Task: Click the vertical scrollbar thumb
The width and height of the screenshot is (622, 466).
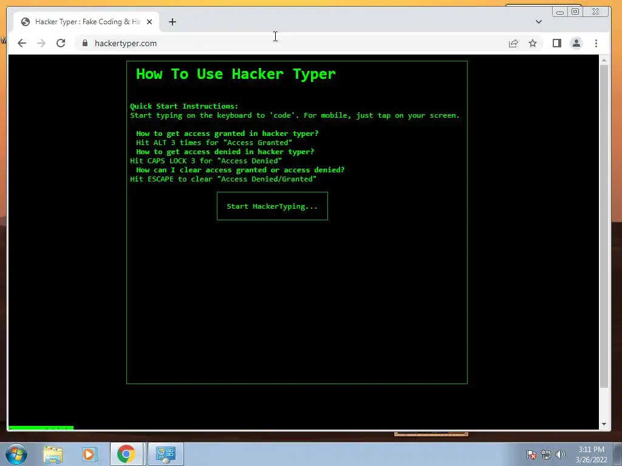Action: pos(604,226)
